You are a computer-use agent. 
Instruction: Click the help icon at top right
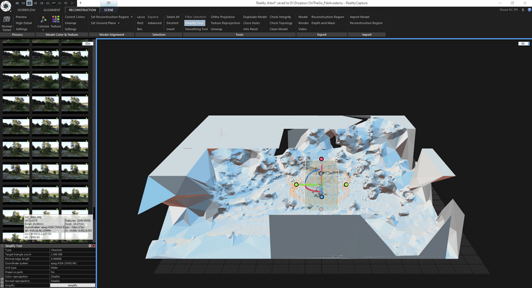coord(529,10)
